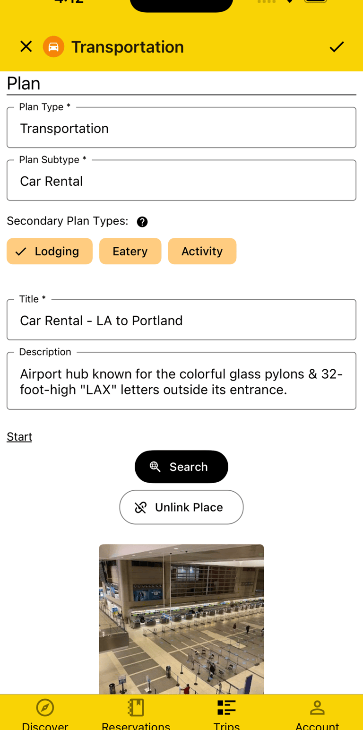Image resolution: width=363 pixels, height=730 pixels.
Task: Close the Transportation plan editor
Action: click(26, 46)
